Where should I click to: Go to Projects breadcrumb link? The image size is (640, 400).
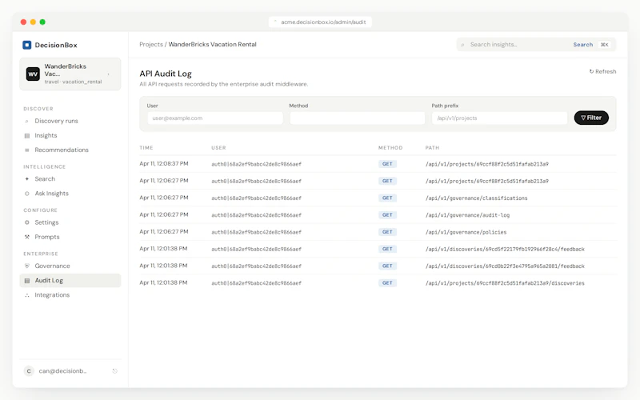click(151, 44)
